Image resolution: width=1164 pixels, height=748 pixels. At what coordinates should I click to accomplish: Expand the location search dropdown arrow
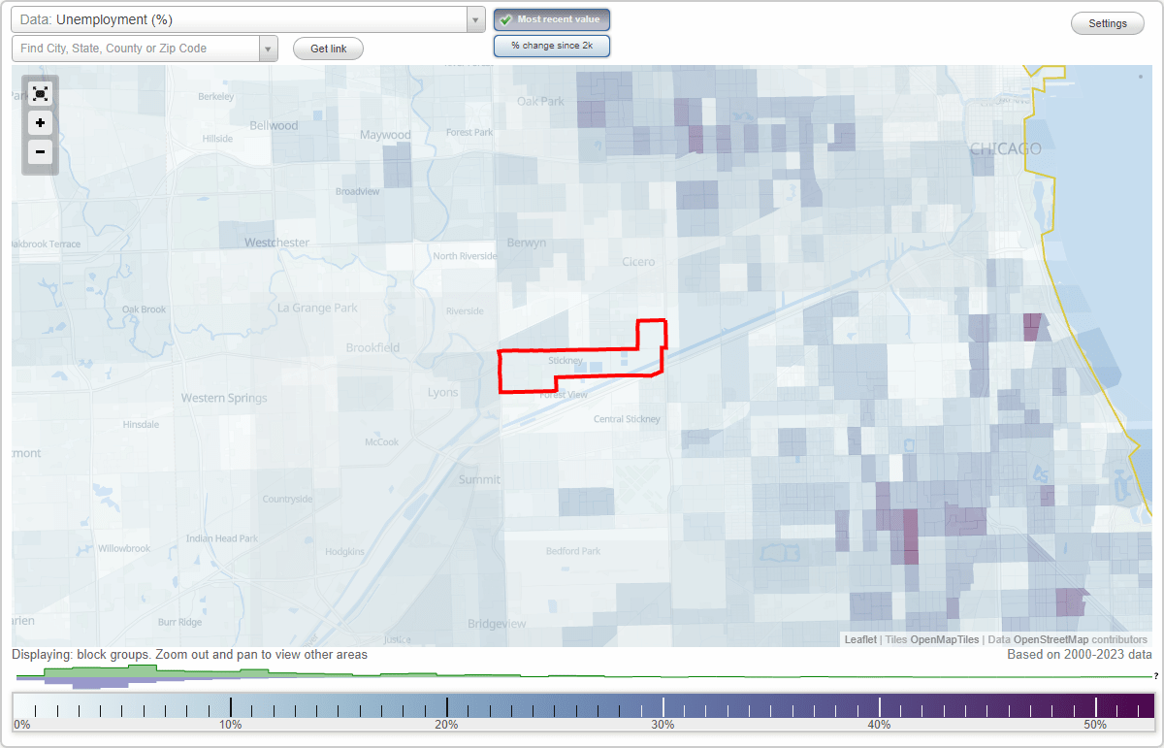268,48
